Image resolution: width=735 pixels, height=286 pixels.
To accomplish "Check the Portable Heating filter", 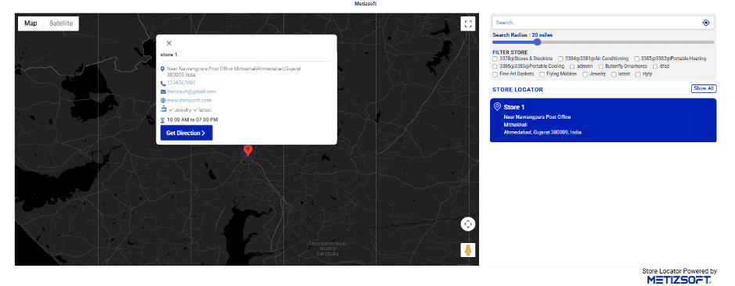I will pos(636,59).
